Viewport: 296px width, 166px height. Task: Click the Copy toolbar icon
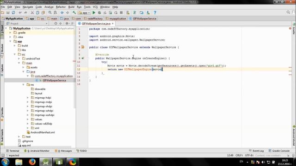[x=37, y=12]
